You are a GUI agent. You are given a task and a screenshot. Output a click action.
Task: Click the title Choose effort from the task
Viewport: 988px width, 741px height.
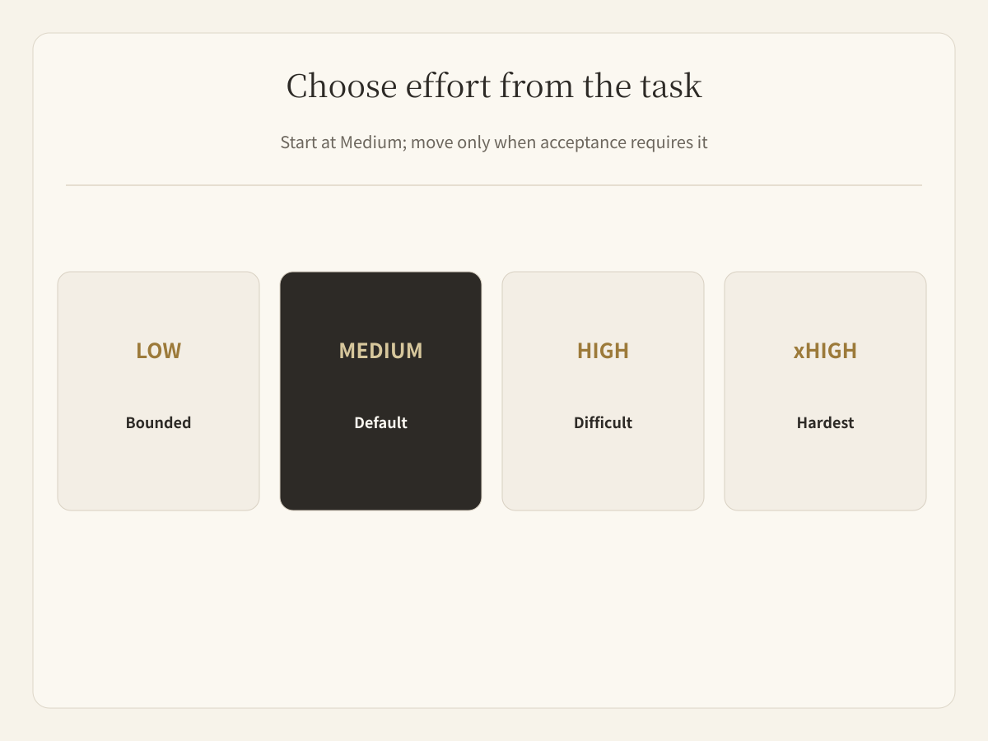tap(494, 86)
